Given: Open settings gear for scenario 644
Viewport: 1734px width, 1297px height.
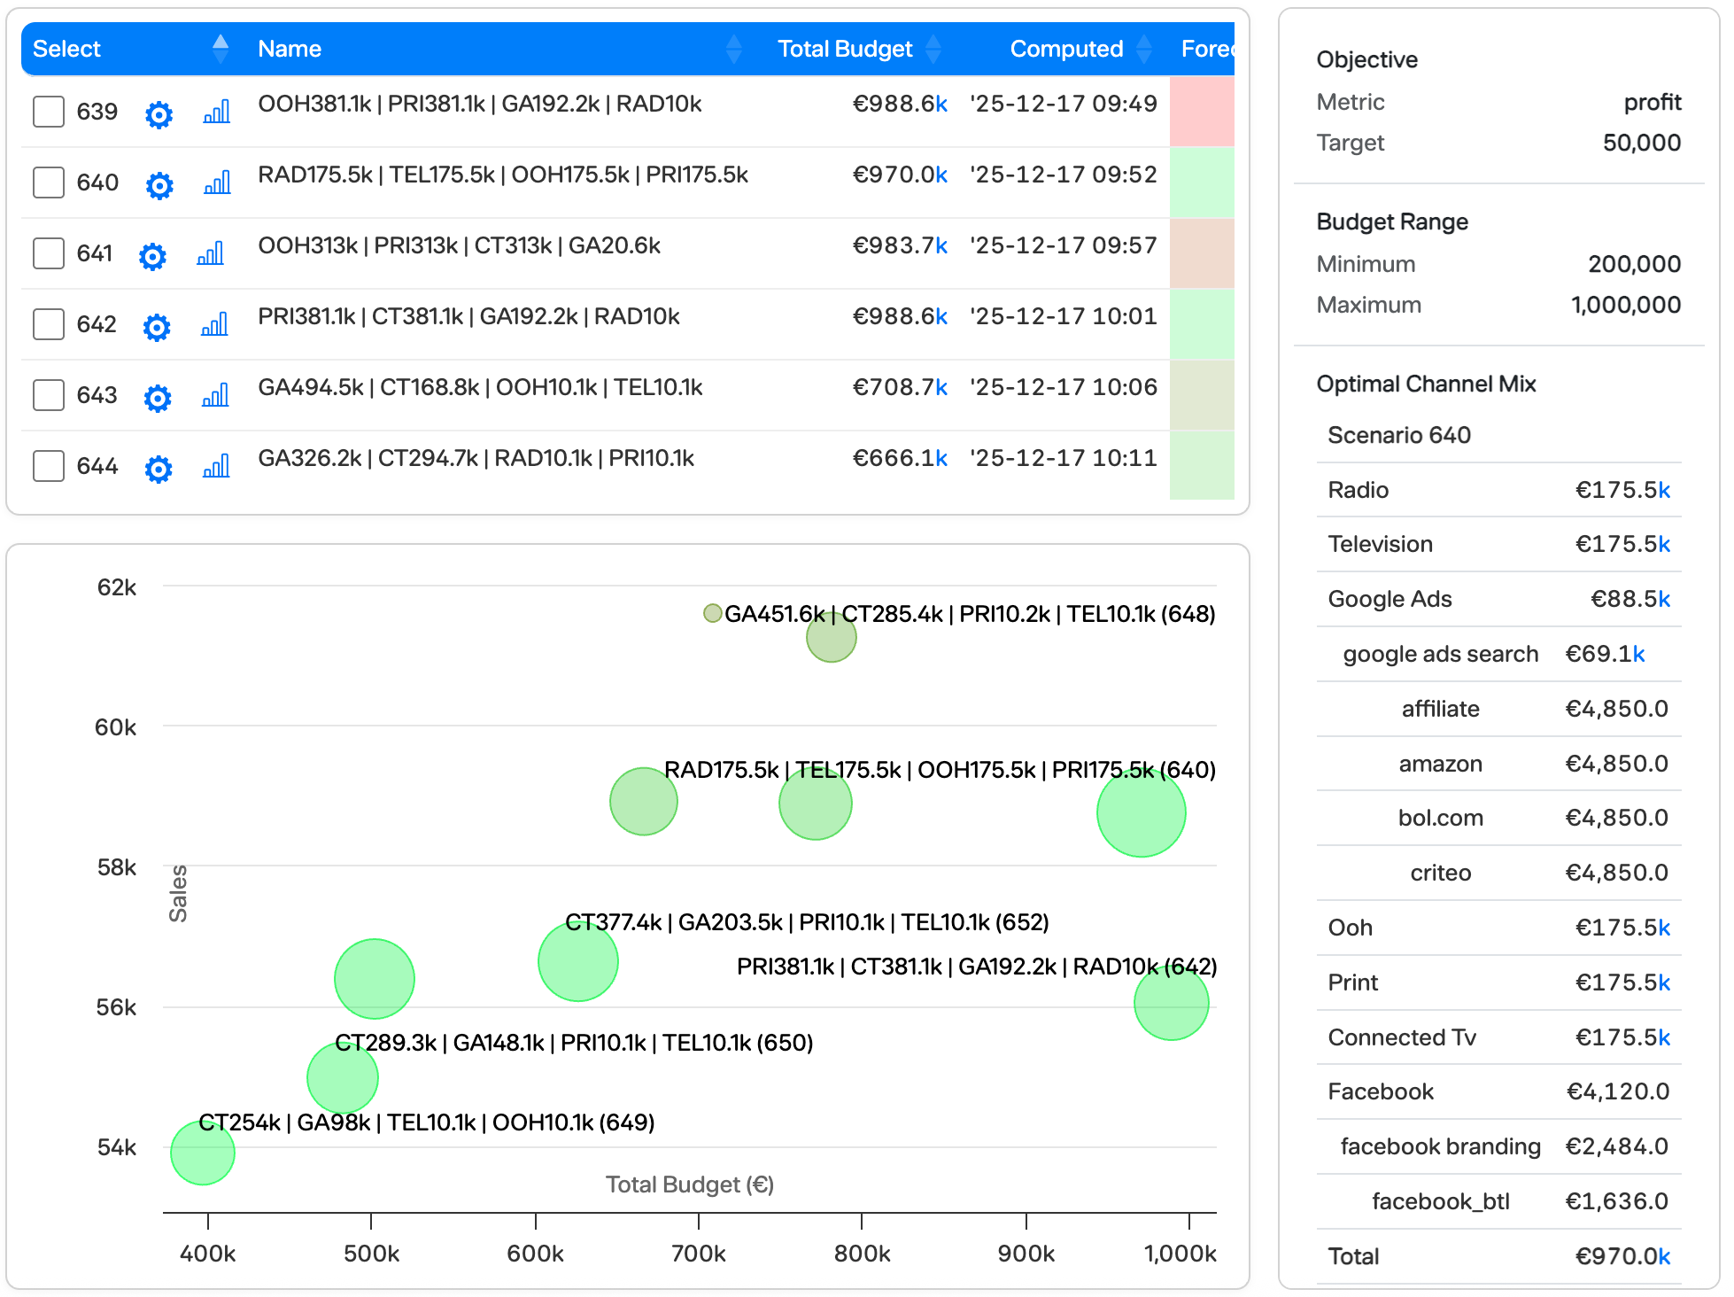Looking at the screenshot, I should coord(159,469).
